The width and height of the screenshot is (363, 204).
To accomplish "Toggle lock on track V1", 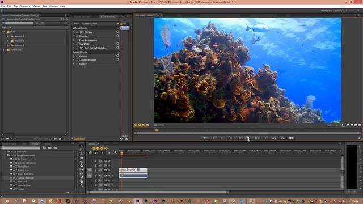I will pos(95,170).
